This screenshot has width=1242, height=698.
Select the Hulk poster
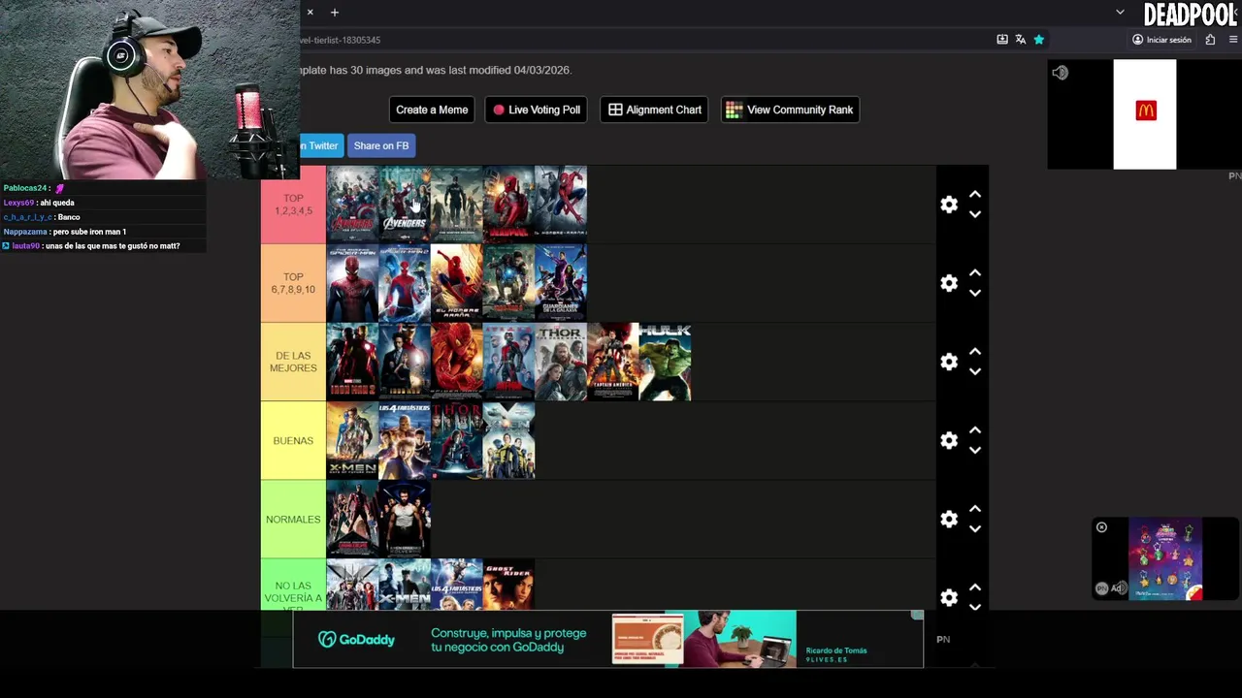(665, 361)
